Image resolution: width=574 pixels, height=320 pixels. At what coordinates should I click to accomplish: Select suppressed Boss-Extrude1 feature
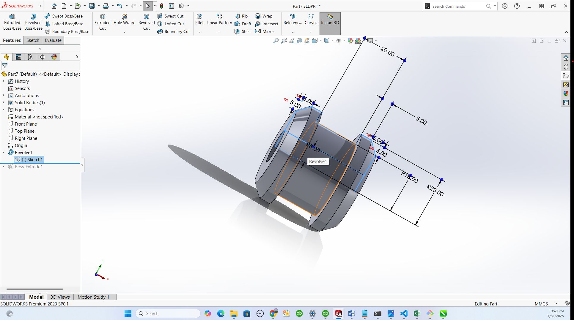tap(26, 167)
